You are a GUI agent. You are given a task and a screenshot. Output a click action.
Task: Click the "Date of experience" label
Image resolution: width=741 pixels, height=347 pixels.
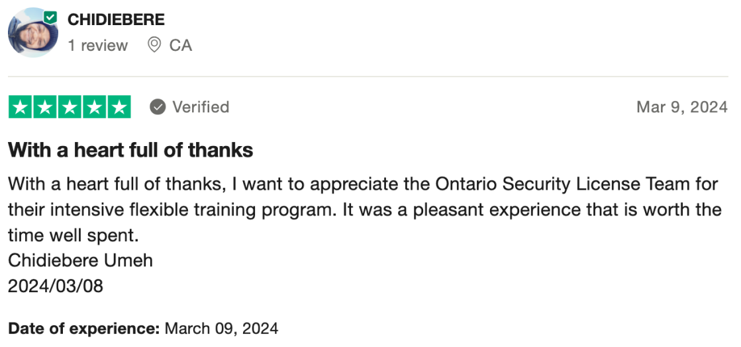click(x=83, y=328)
